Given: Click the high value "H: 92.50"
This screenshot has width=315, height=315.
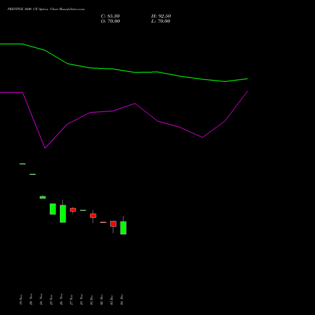Looking at the screenshot, I should [161, 16].
